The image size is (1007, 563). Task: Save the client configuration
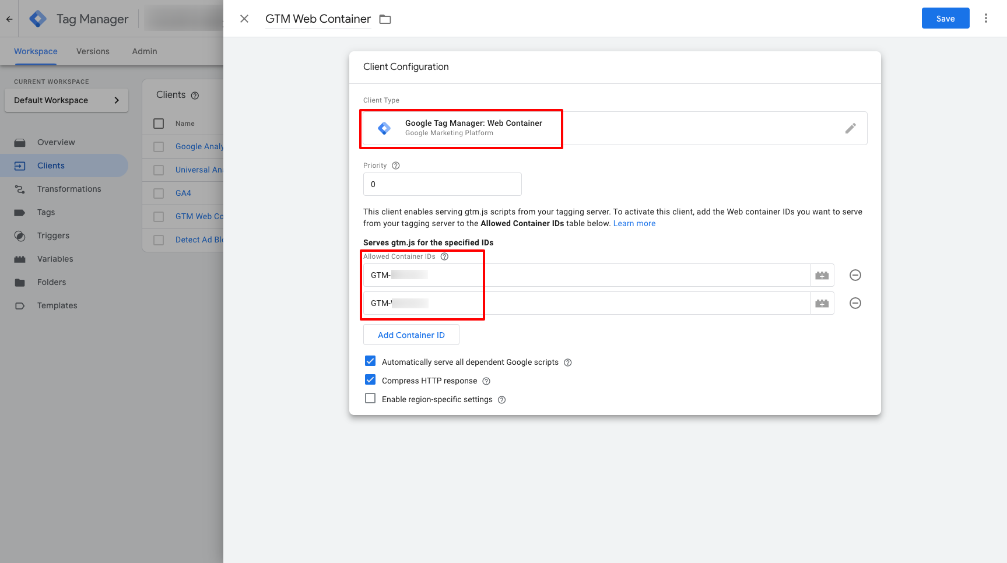[x=945, y=18]
